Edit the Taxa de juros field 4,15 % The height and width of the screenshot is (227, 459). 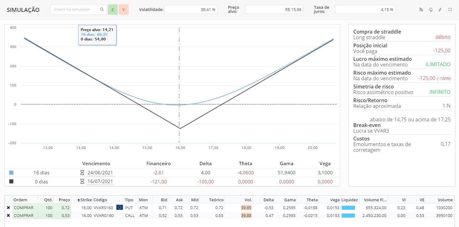pos(365,9)
